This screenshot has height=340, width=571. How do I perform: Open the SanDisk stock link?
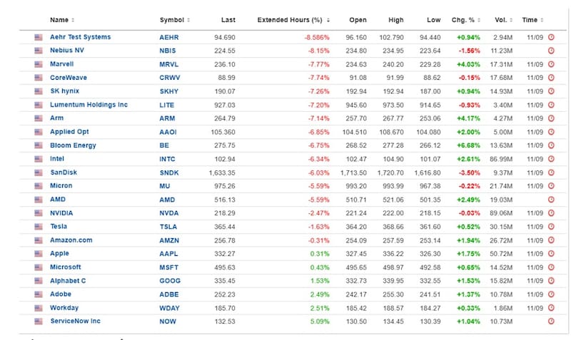click(x=64, y=172)
